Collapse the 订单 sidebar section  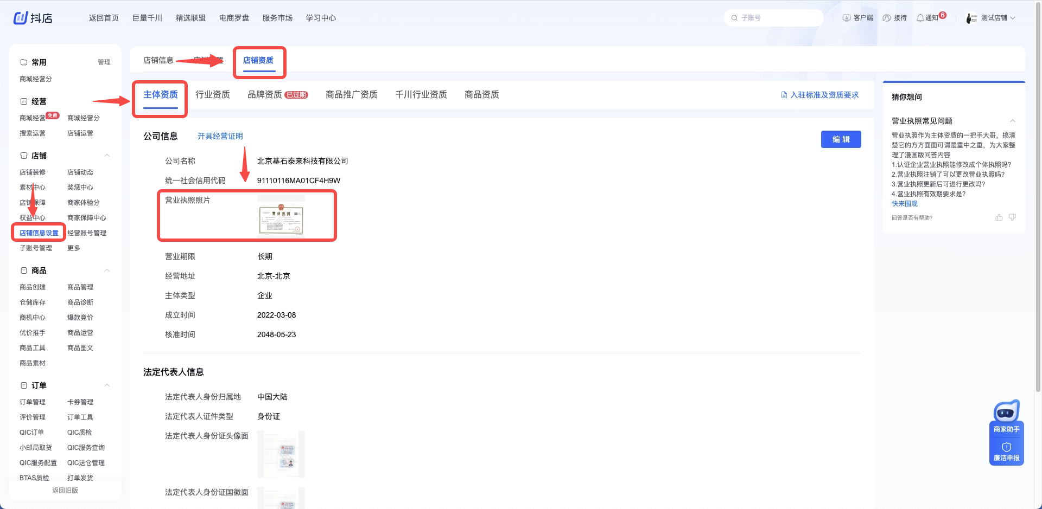(107, 385)
